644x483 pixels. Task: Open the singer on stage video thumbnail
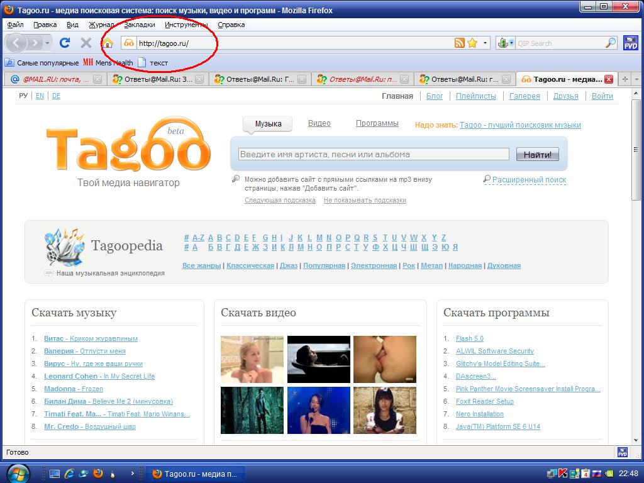[x=319, y=410]
